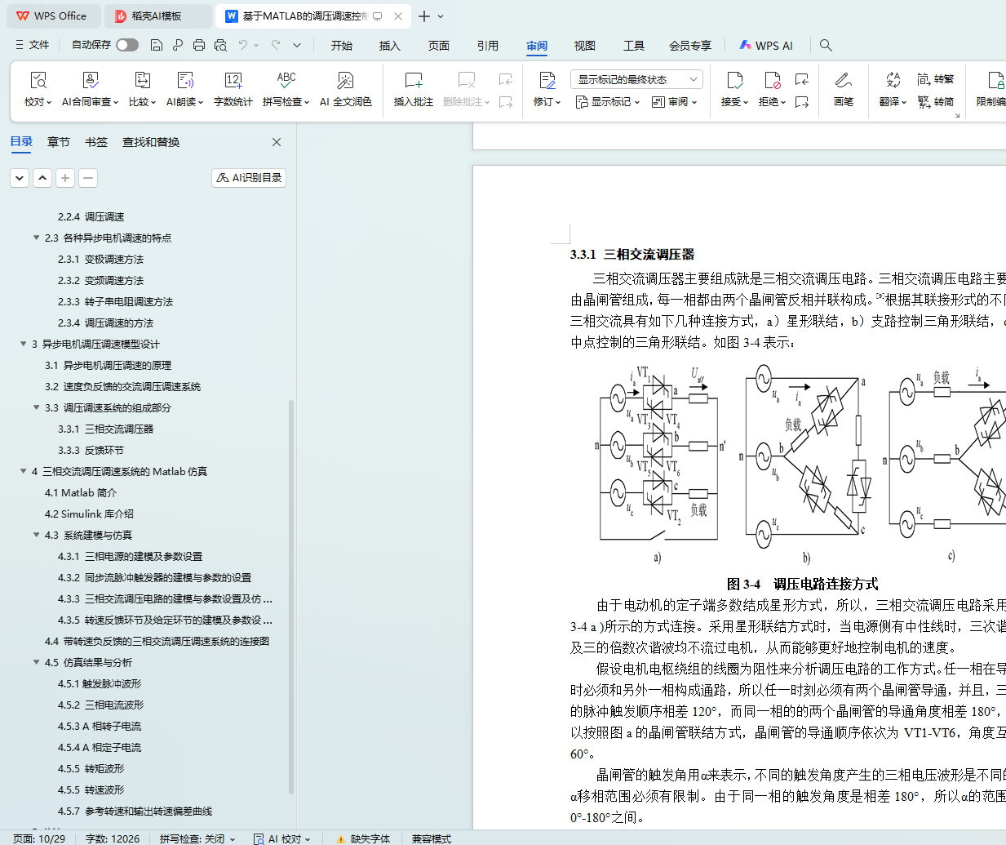Click the print icon in the quick toolbar

(199, 46)
